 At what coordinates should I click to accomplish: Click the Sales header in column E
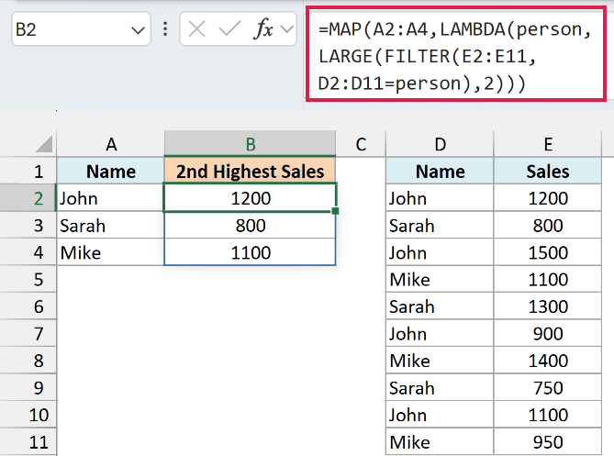tap(547, 171)
